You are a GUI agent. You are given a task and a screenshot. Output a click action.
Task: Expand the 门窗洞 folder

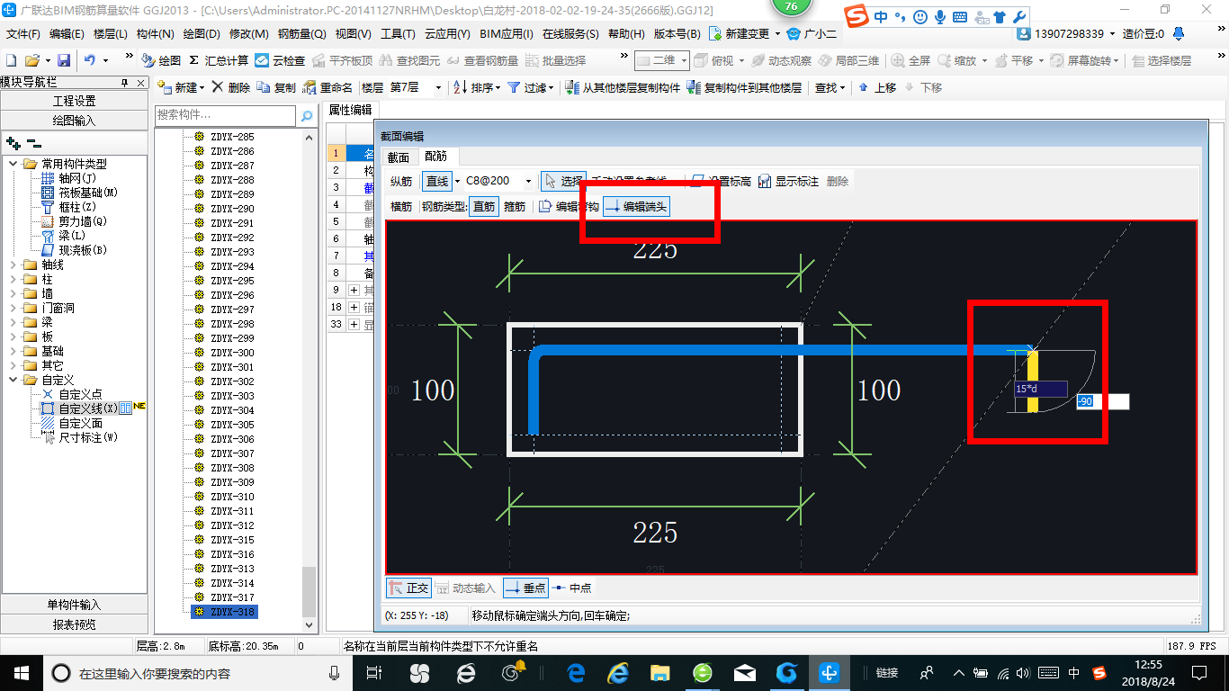coord(13,308)
